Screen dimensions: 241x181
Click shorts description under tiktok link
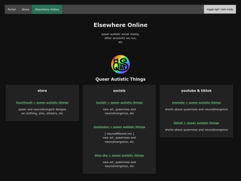click(x=196, y=130)
